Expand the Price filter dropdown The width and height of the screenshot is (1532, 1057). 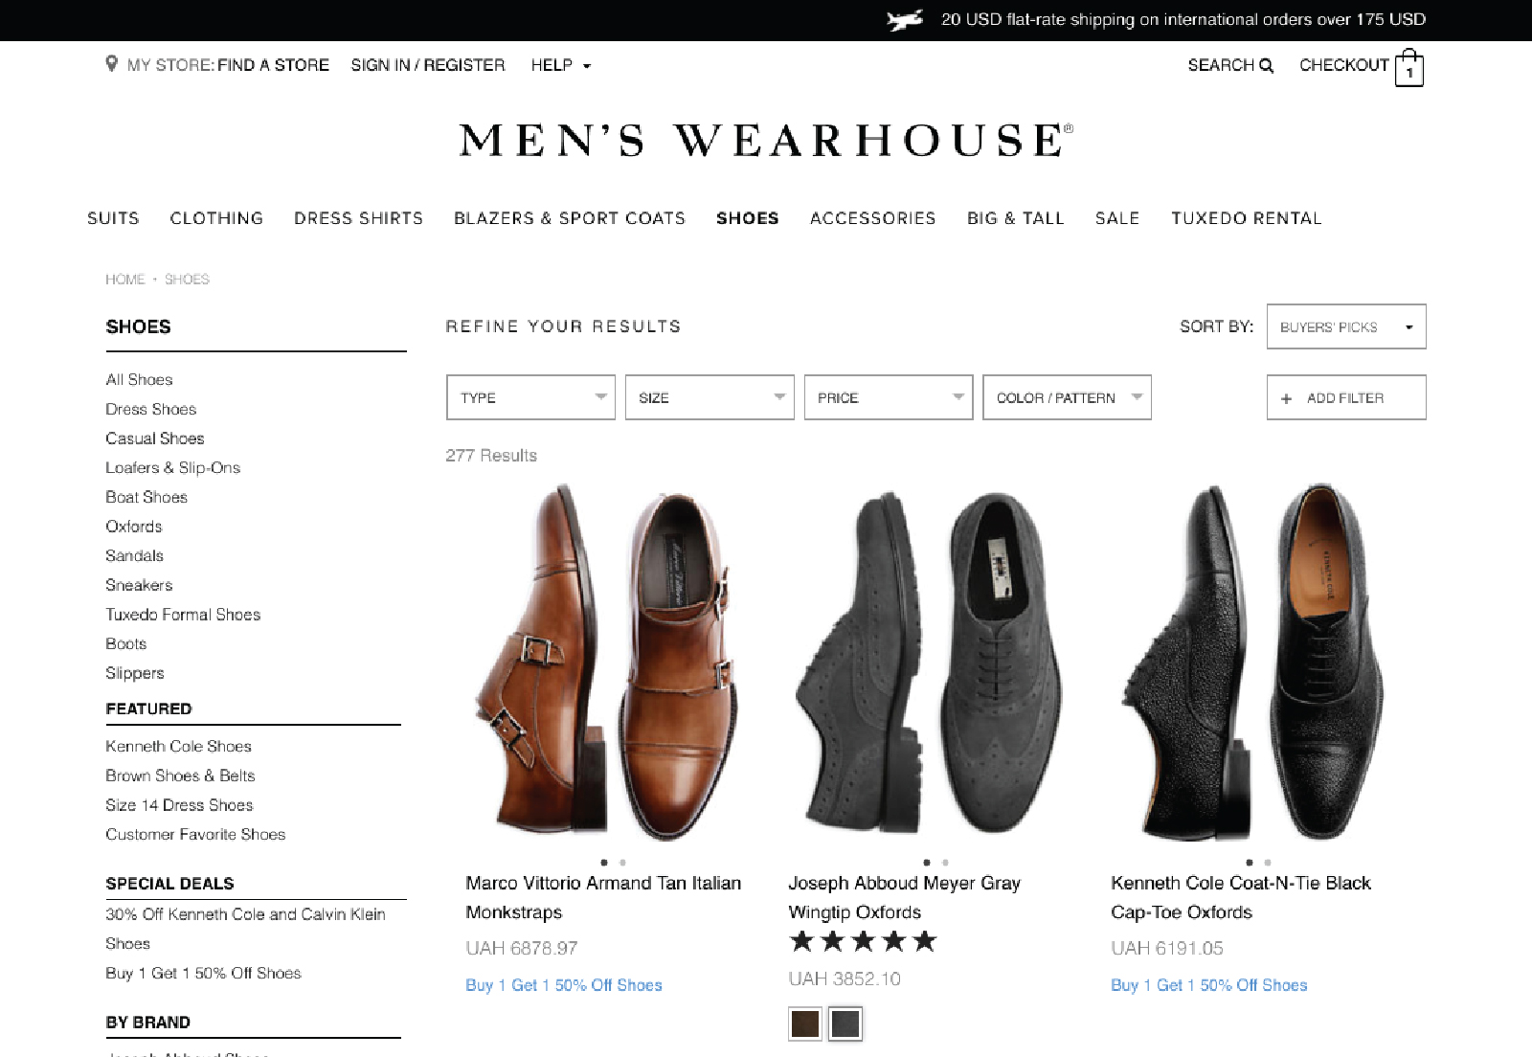point(889,397)
